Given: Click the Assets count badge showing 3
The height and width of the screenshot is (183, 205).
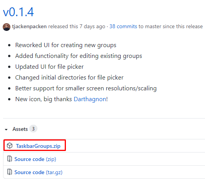Looking at the screenshot, I should (x=34, y=129).
